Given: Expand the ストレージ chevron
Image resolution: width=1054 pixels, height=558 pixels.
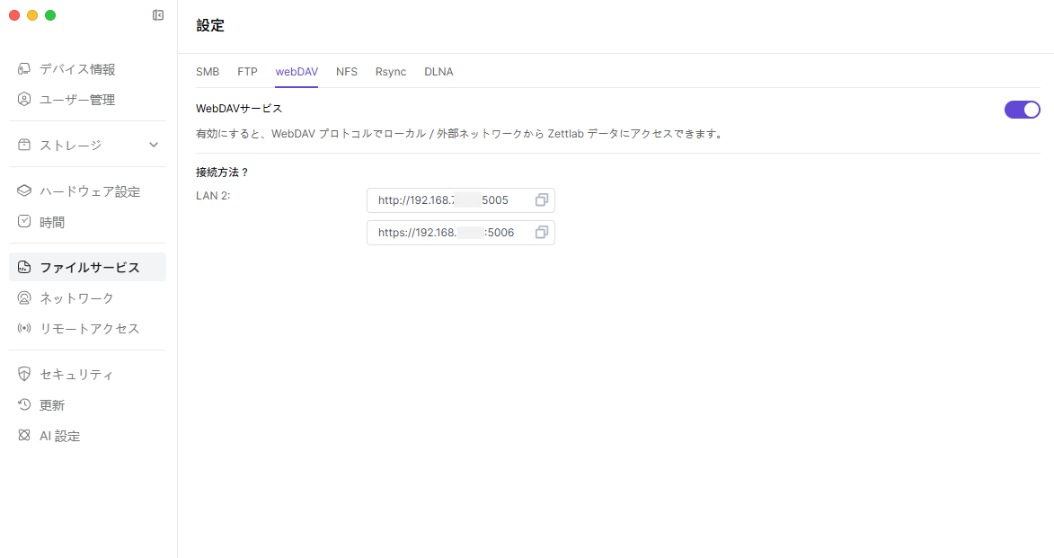Looking at the screenshot, I should (x=154, y=145).
